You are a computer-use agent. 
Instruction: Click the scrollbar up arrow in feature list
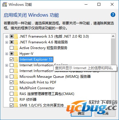click(x=113, y=36)
